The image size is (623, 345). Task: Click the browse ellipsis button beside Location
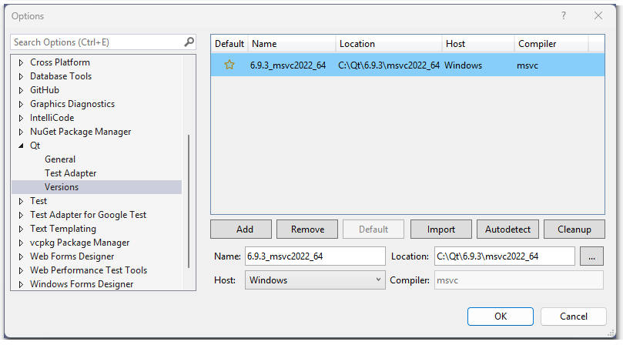click(x=591, y=256)
